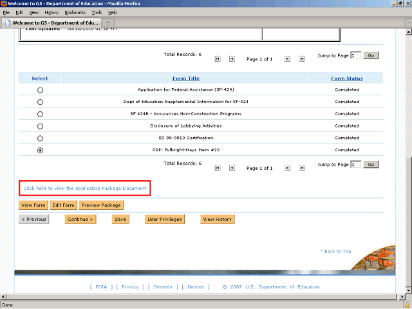The width and height of the screenshot is (412, 309).
Task: Click horizontal scrollbar left arrow
Action: (x=3, y=297)
